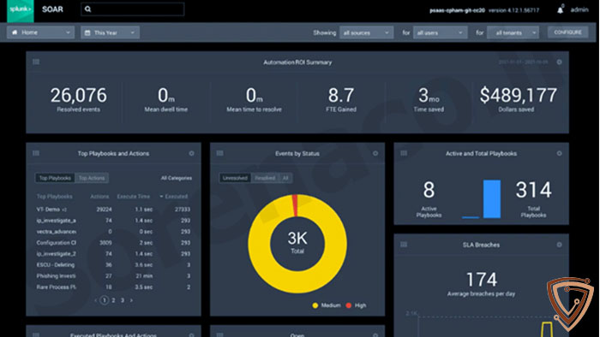Viewport: 600px width, 337px height.
Task: Click the $489,177 Dollars saved value
Action: [x=519, y=95]
